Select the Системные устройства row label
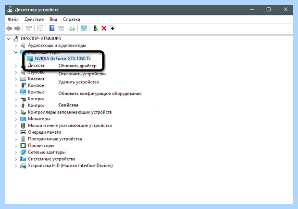Screen dimensions: 298x209 click(x=51, y=159)
